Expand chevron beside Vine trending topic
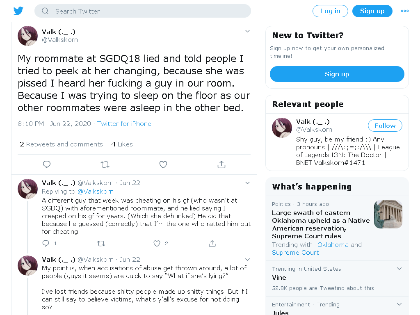Screen dimensions: 420x315 (399, 268)
